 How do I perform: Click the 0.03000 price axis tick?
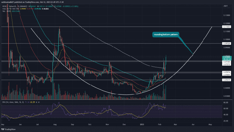(x=227, y=96)
